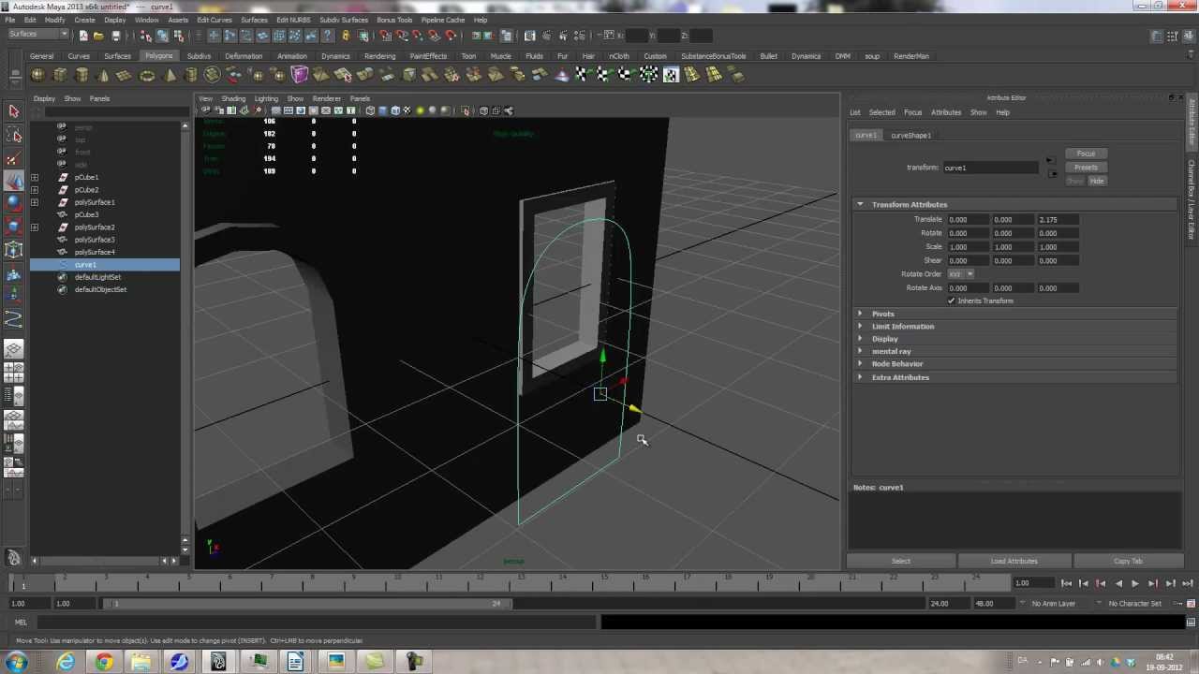Open the Surfaces menu set dropdown
The image size is (1199, 674).
coord(38,35)
